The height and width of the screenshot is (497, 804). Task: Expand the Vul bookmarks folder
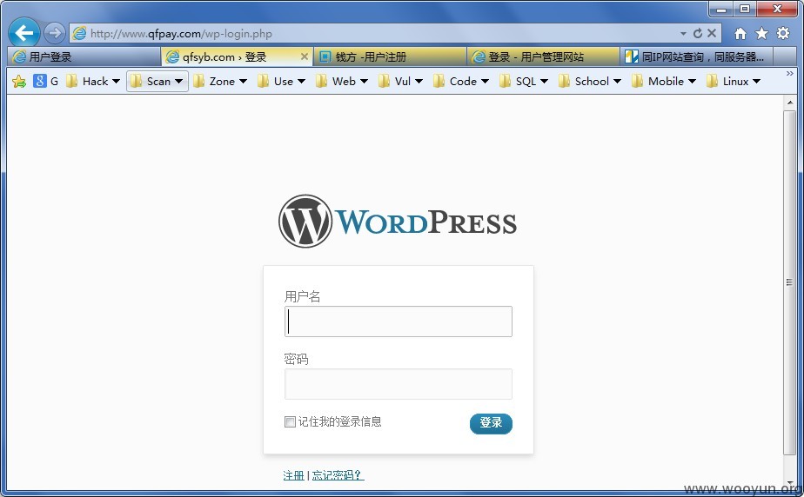tap(400, 81)
